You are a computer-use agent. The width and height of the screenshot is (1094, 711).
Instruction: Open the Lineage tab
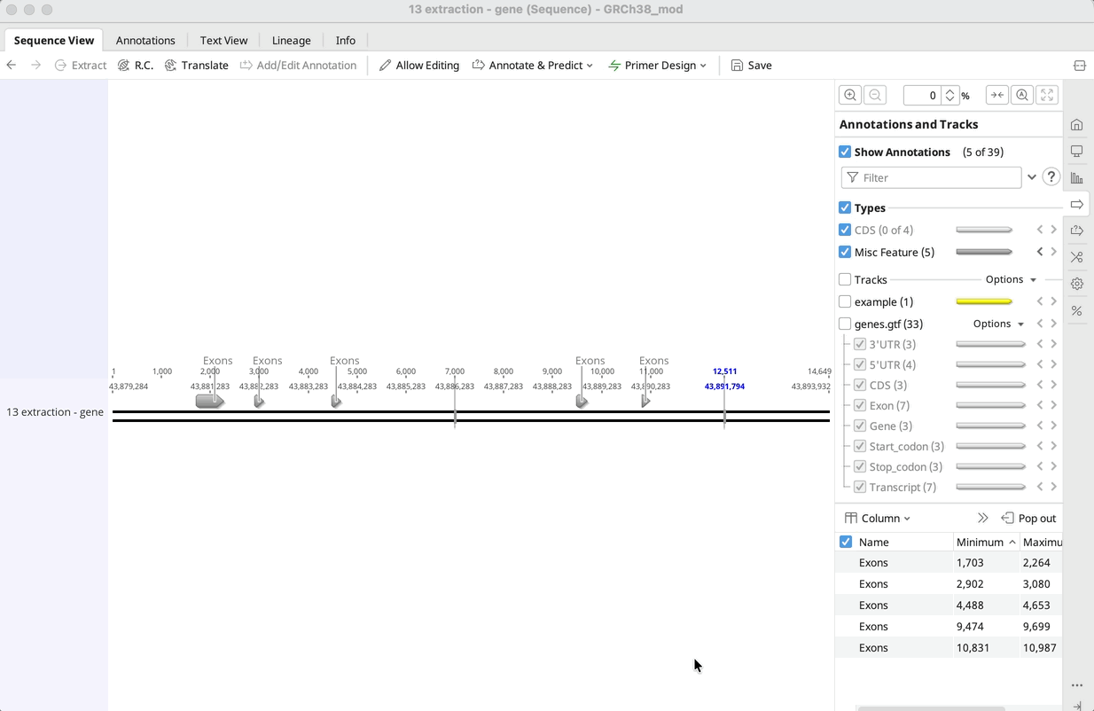click(291, 40)
